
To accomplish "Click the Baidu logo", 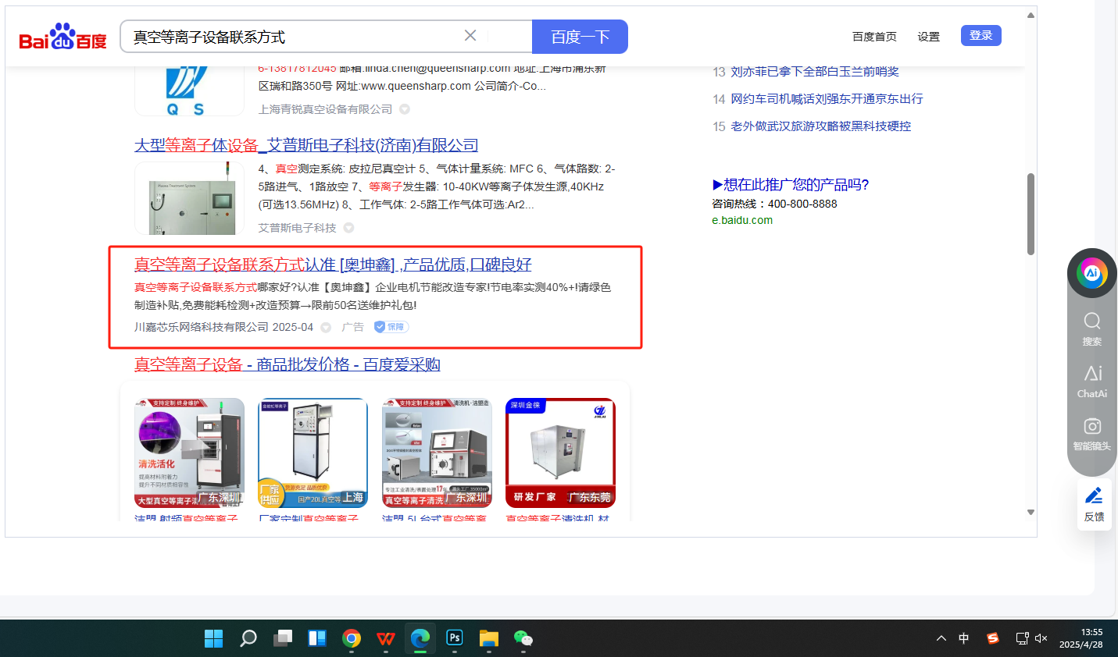I will pyautogui.click(x=63, y=37).
